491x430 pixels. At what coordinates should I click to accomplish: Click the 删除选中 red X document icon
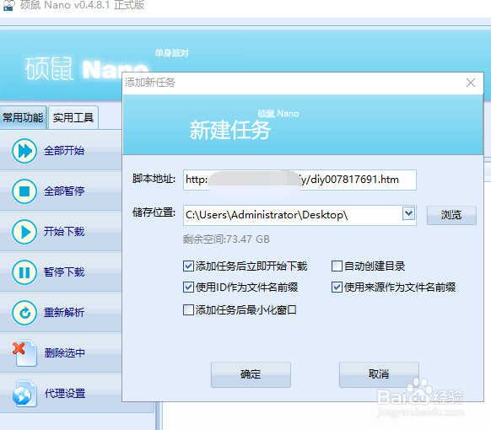24,353
